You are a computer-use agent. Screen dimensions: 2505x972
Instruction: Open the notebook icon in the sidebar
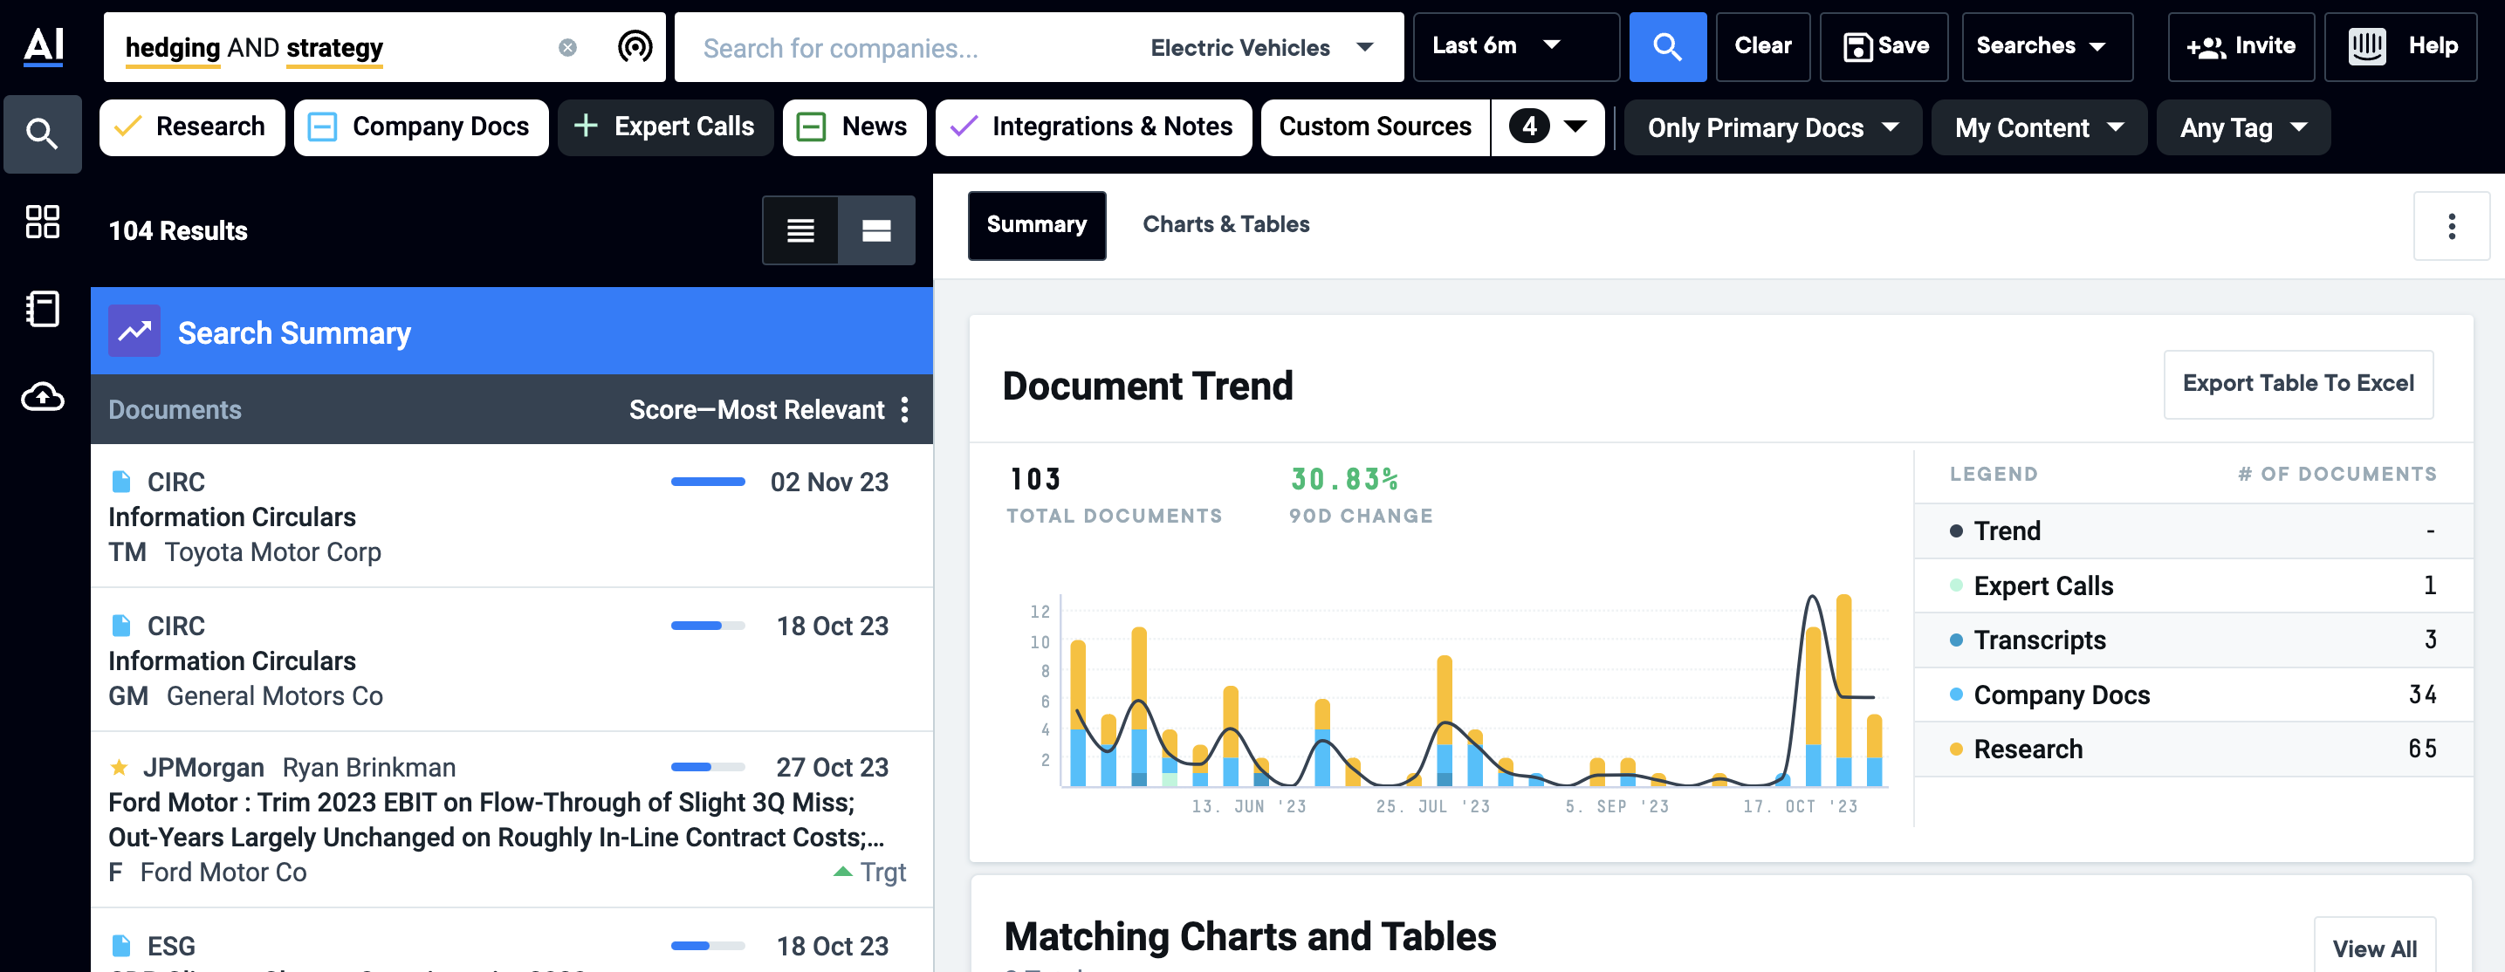42,309
